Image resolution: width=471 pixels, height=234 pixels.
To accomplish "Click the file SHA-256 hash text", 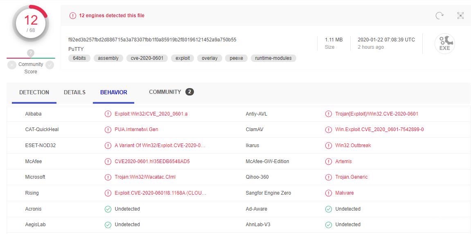I will point(152,40).
